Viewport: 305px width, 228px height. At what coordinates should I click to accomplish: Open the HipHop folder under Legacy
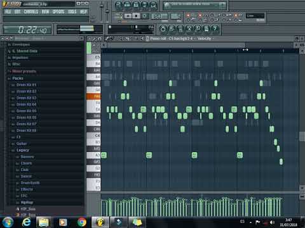[27, 203]
